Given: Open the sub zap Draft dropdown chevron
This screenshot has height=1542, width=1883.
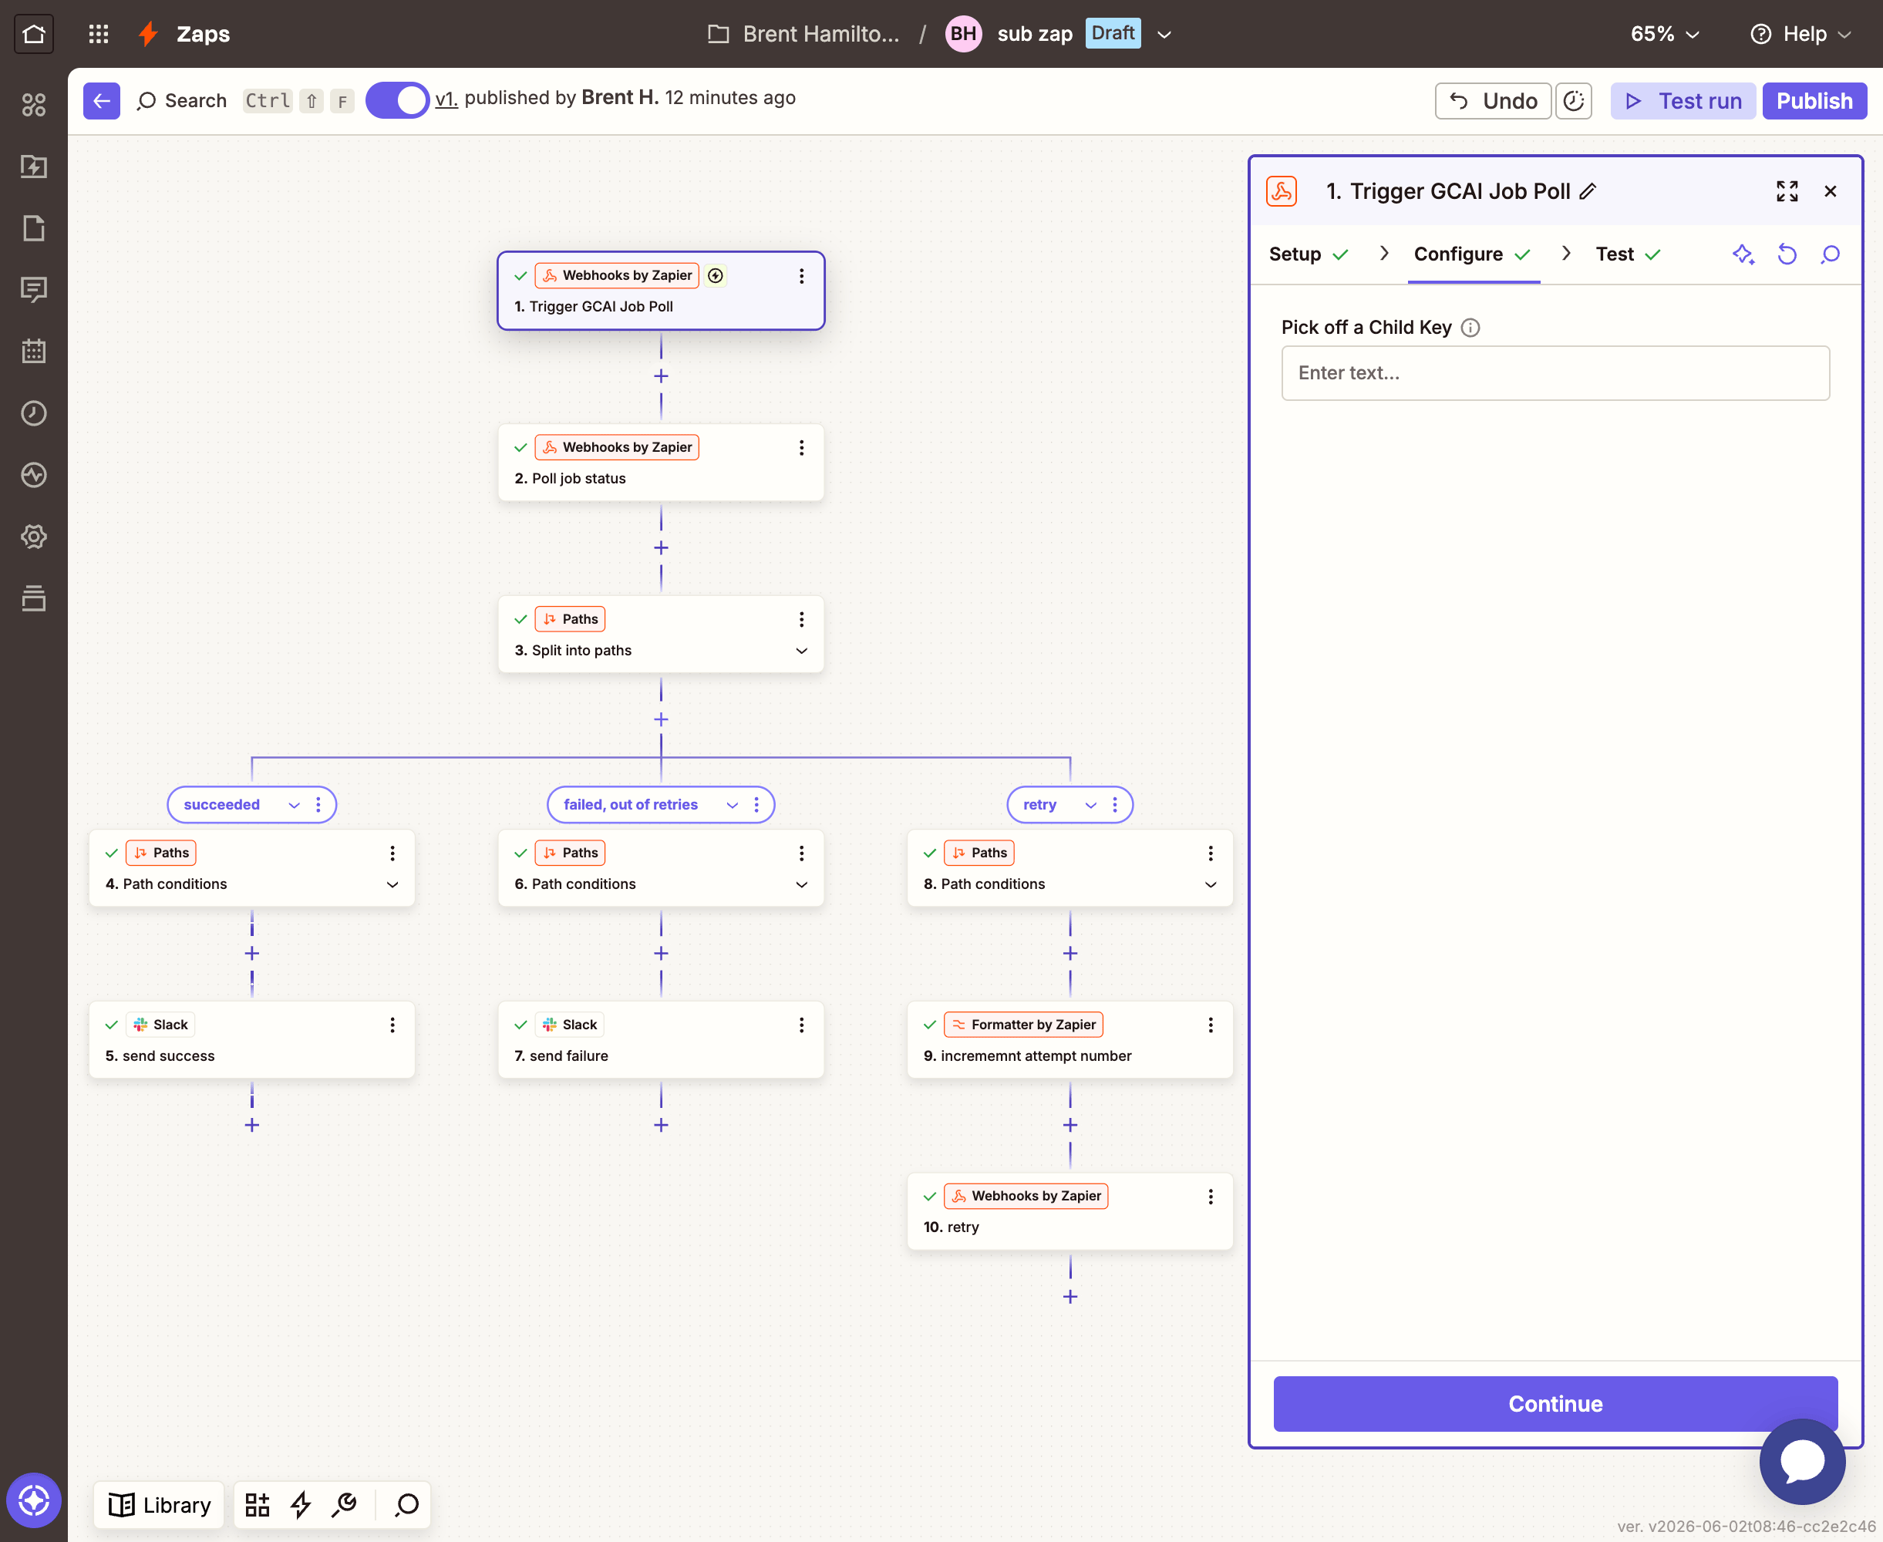Looking at the screenshot, I should click(x=1164, y=34).
